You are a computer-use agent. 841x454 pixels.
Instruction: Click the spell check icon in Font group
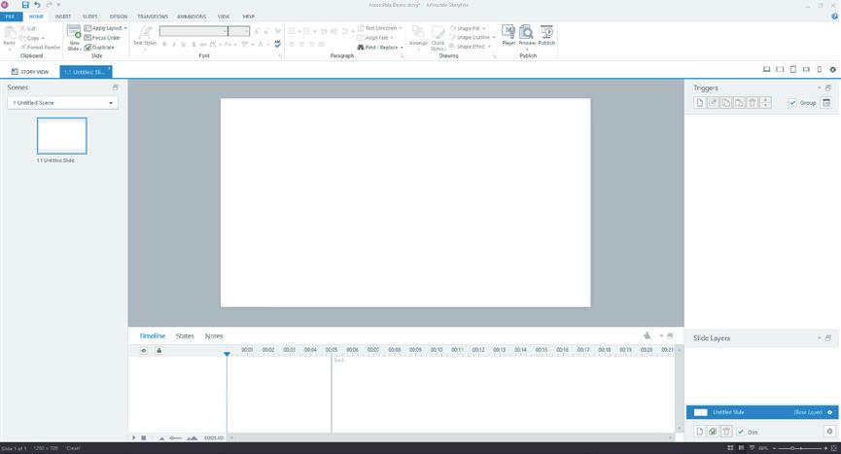point(277,44)
